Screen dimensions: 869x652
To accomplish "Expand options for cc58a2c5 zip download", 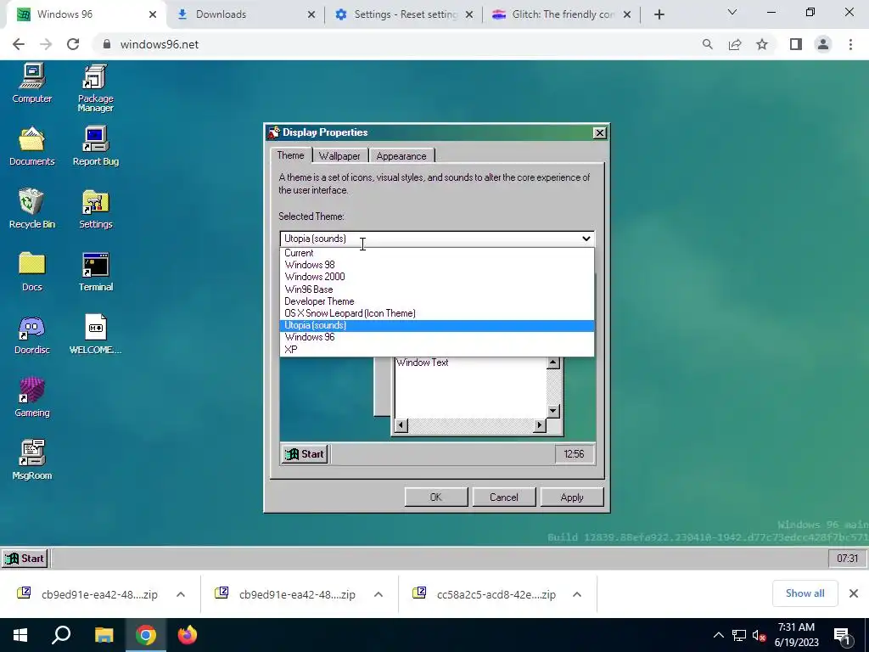I will click(577, 594).
